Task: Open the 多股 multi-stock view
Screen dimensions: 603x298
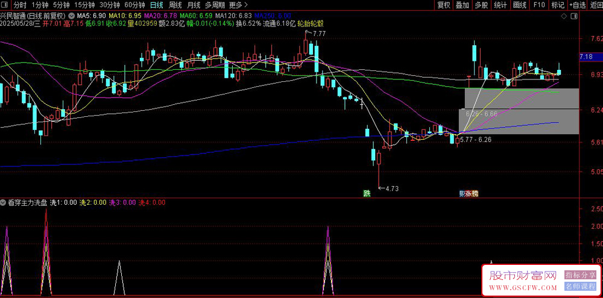Action: click(x=481, y=5)
